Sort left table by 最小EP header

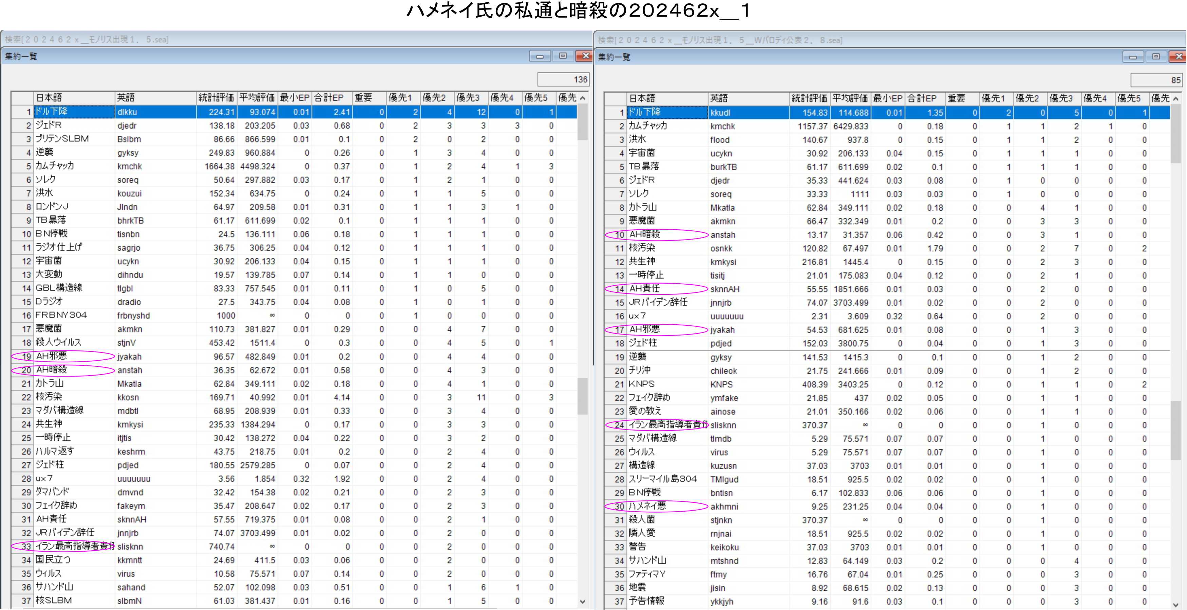[x=295, y=98]
